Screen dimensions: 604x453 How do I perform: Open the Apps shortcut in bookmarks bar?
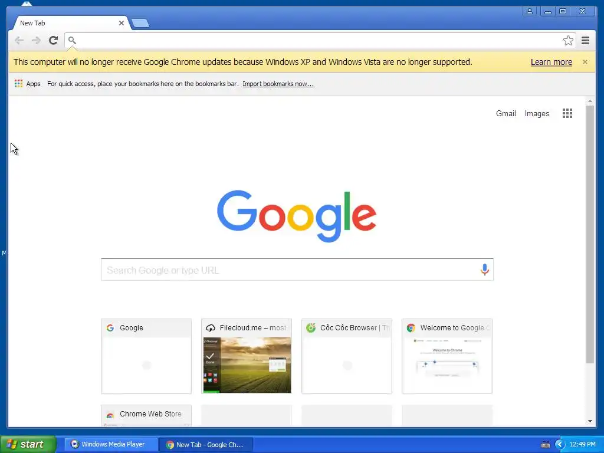pos(27,84)
